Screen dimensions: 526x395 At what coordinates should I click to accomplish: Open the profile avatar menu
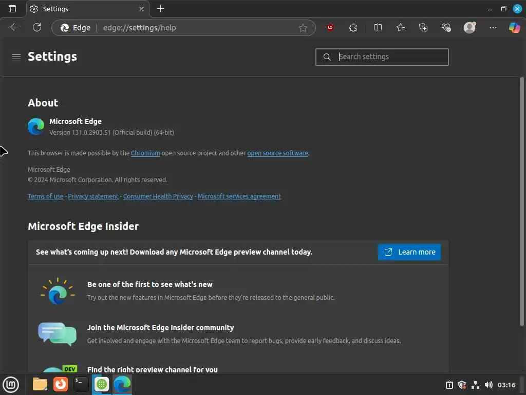(469, 28)
